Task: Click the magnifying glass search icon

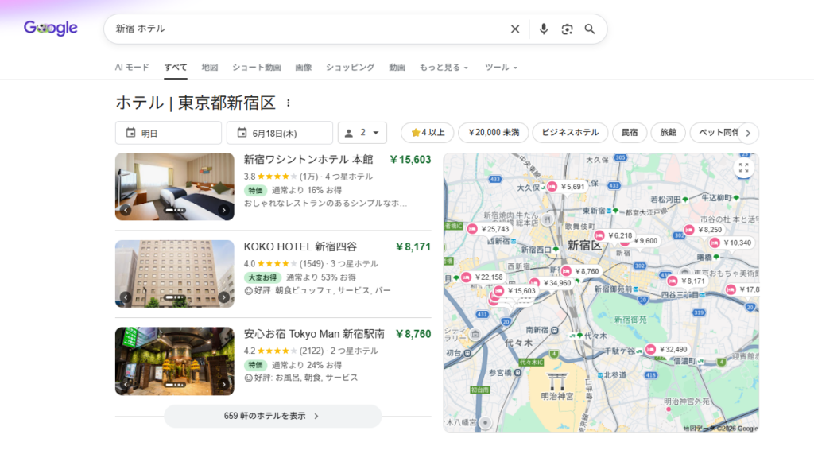Action: click(590, 29)
